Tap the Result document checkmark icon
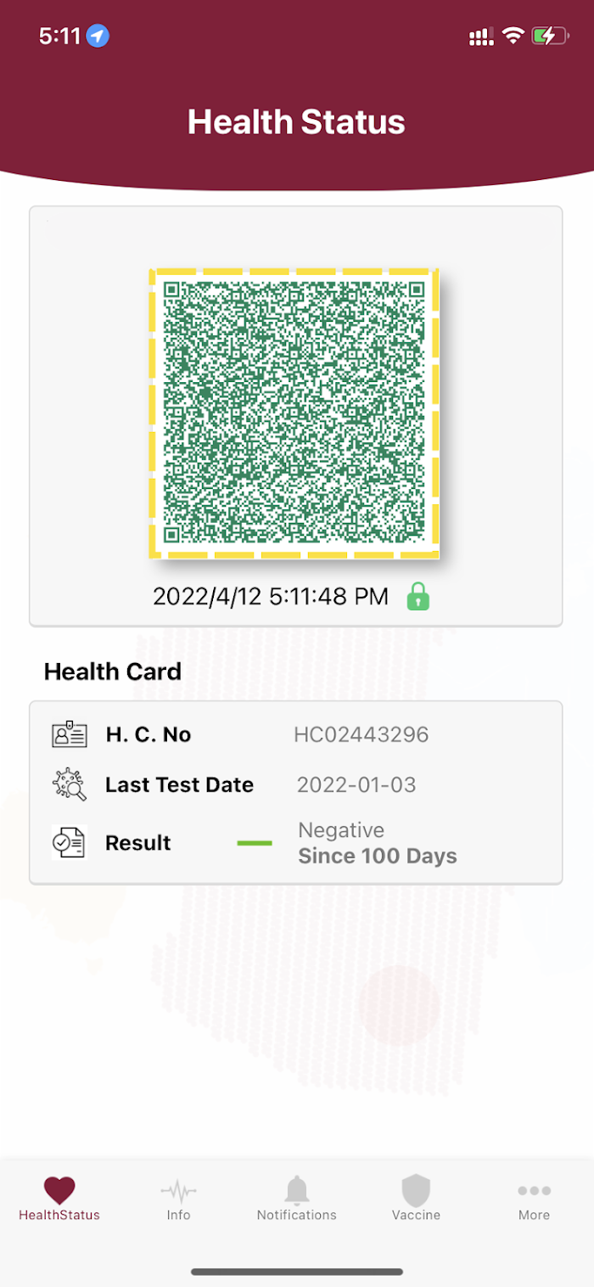 [x=70, y=843]
